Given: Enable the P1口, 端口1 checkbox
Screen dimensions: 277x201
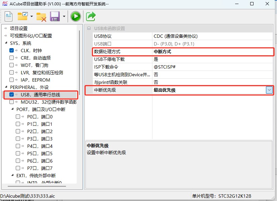Looking at the screenshot, I should pos(18,124).
